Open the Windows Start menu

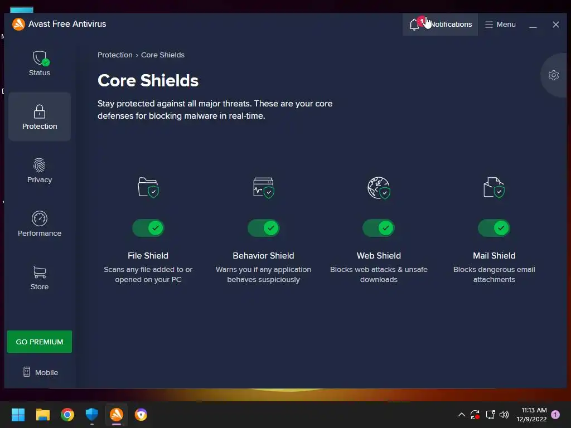click(18, 415)
